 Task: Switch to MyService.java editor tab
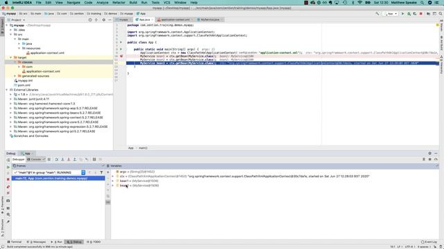pyautogui.click(x=210, y=20)
